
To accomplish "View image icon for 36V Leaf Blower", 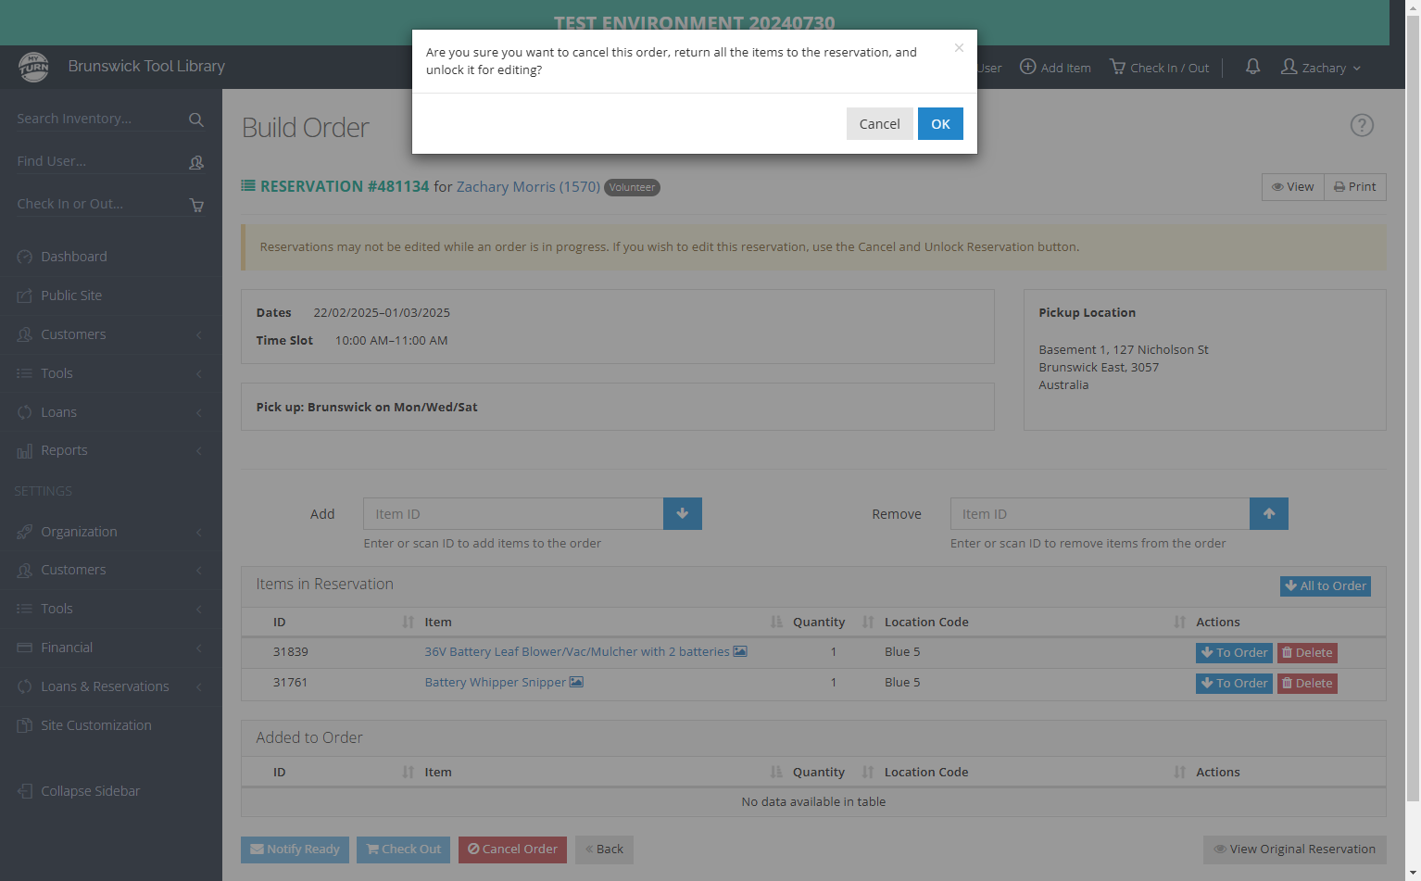I will pyautogui.click(x=740, y=652).
